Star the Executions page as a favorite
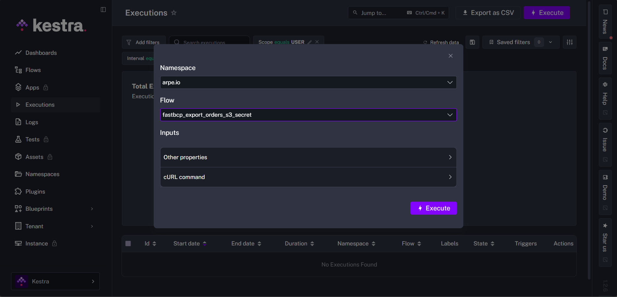 174,13
